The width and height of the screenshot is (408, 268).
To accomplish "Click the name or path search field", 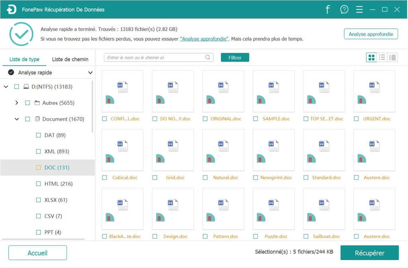I will [x=155, y=58].
